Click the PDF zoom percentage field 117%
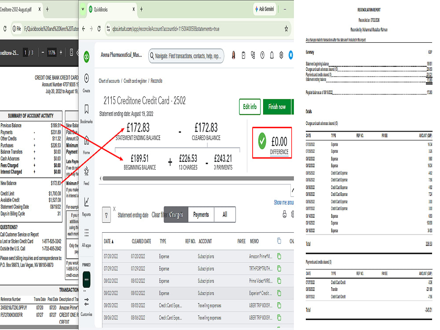Image resolution: width=440 pixels, height=330 pixels. click(x=51, y=52)
